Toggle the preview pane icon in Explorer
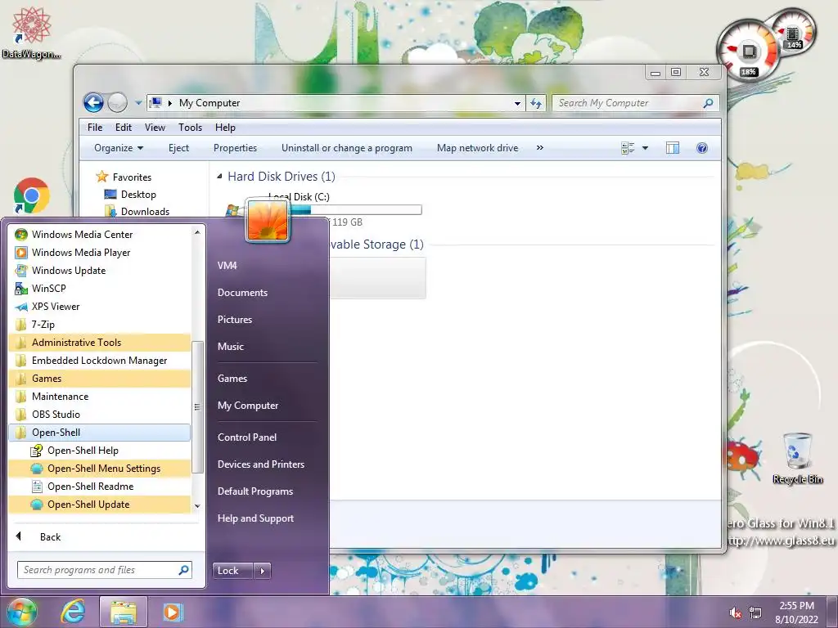The image size is (838, 628). pyautogui.click(x=673, y=148)
